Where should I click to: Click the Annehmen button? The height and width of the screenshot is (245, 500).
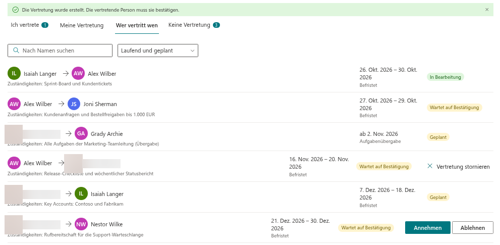point(428,228)
